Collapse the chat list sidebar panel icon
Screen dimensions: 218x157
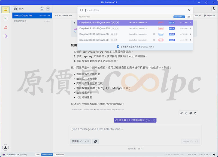16,9
